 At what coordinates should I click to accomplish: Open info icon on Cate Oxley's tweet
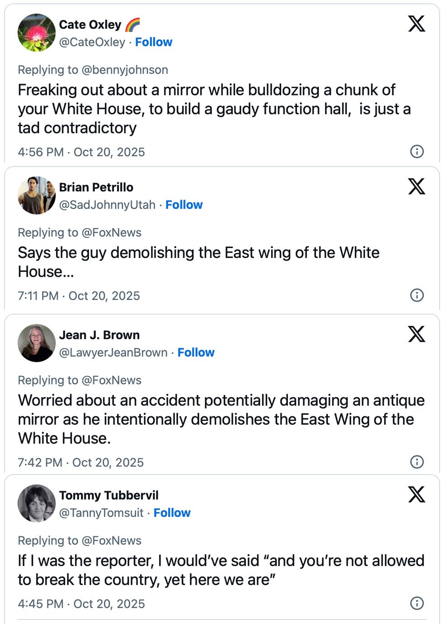416,151
